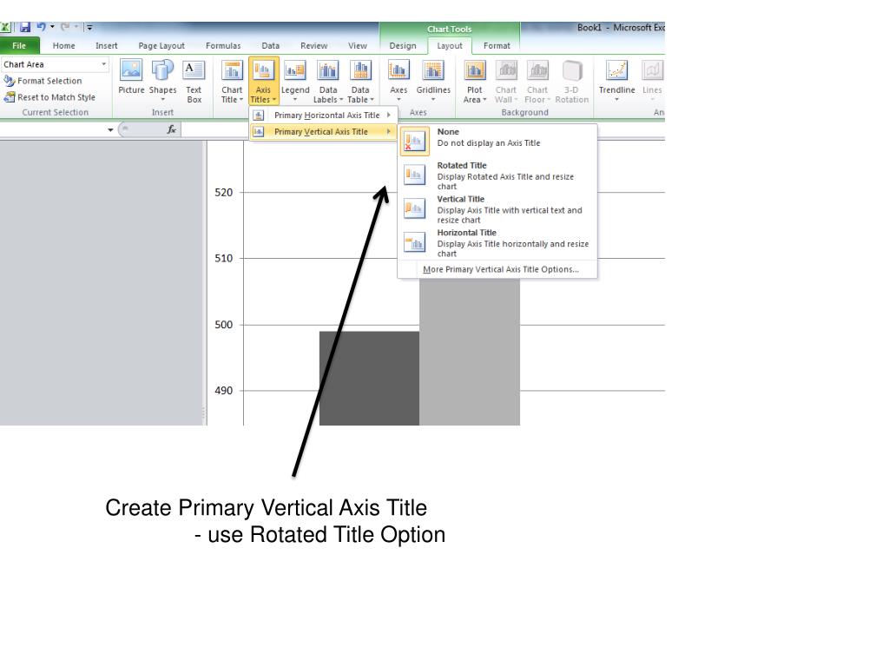Open the Name Box dropdown arrow
Screen dimensions: 889x667
click(110, 130)
